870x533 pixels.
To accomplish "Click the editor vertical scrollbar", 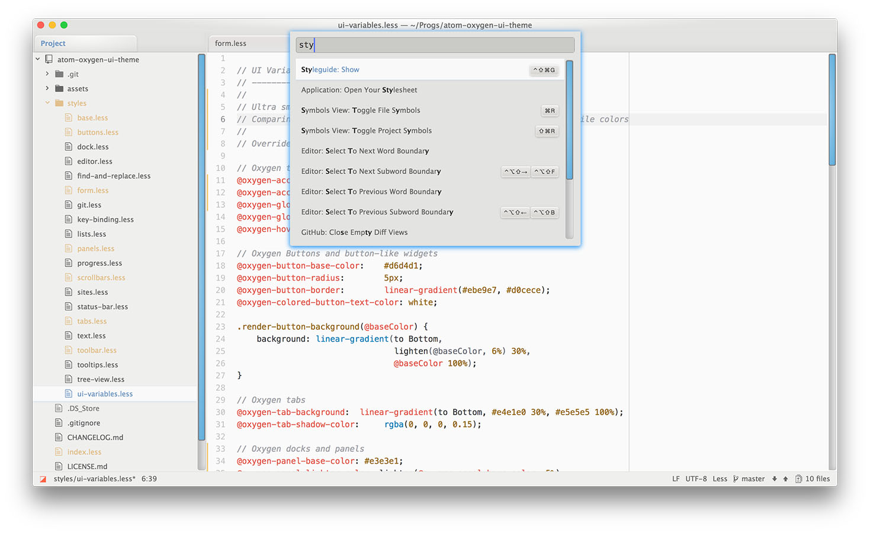I will 832,110.
